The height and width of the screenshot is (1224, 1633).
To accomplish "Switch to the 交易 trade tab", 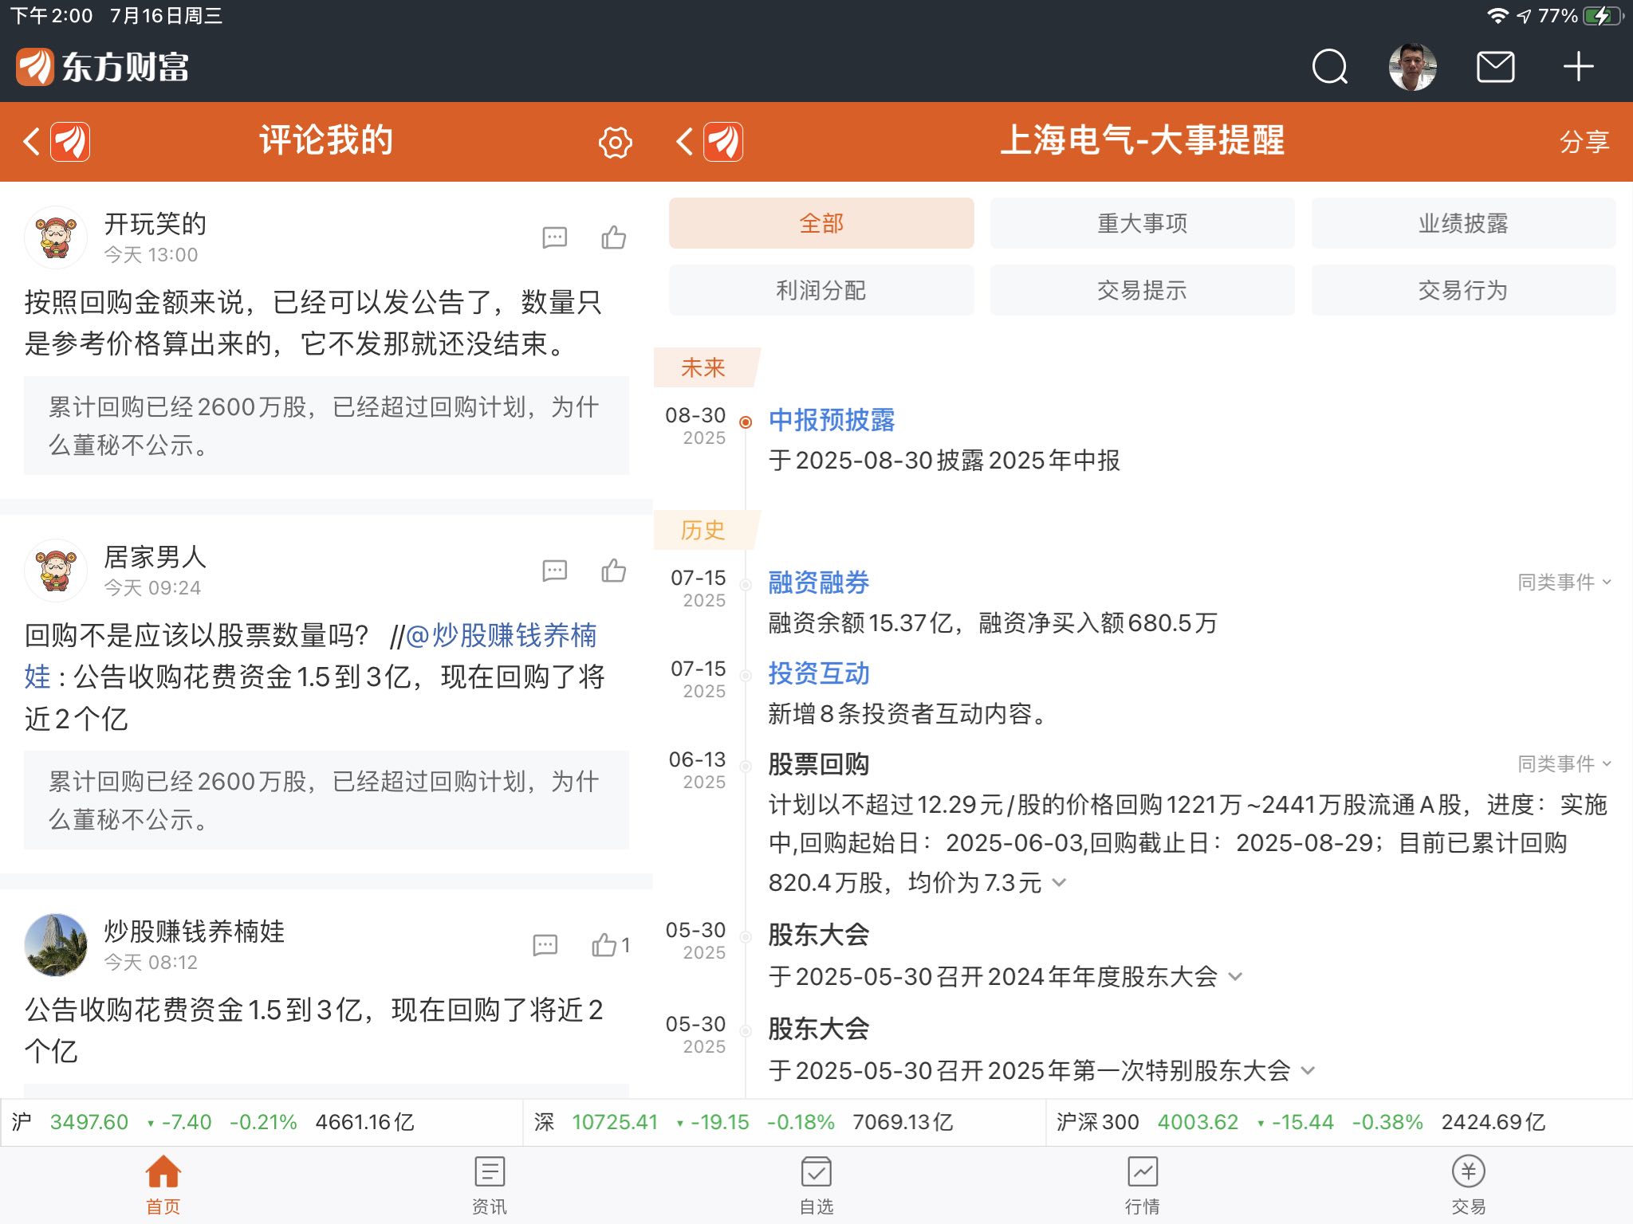I will [x=1469, y=1185].
